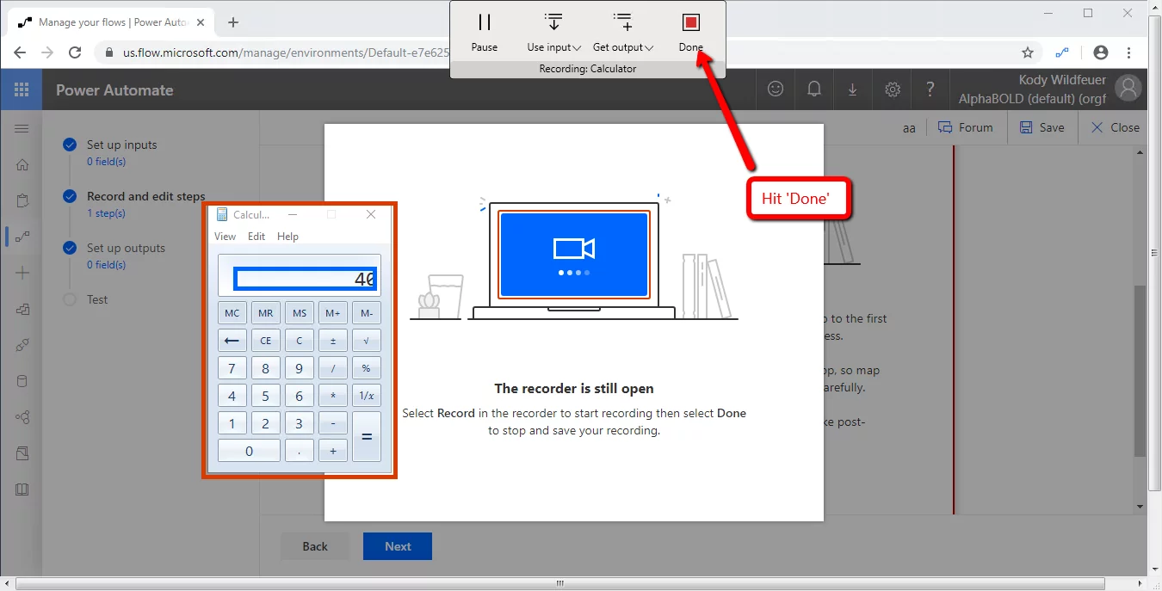This screenshot has height=591, width=1162.
Task: Open the Office app launcher waffle
Action: [22, 89]
